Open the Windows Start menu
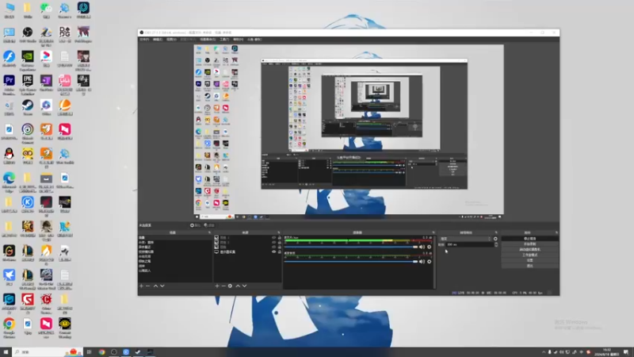The height and width of the screenshot is (357, 634). tap(6, 352)
